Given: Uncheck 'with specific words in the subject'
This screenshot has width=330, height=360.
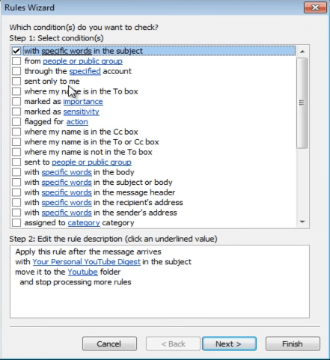Looking at the screenshot, I should [x=16, y=51].
